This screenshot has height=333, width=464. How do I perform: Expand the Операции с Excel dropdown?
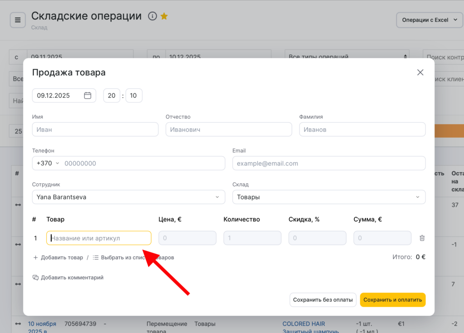click(x=430, y=20)
